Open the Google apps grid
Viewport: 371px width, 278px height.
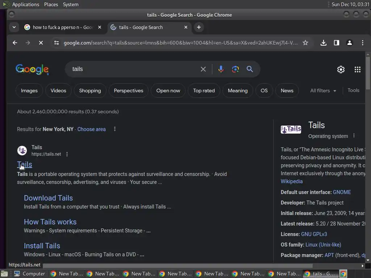point(358,69)
